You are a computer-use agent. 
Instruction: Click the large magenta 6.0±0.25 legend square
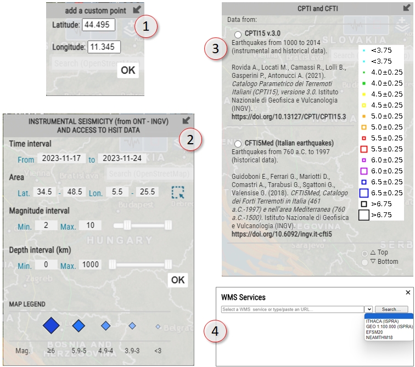click(x=364, y=171)
